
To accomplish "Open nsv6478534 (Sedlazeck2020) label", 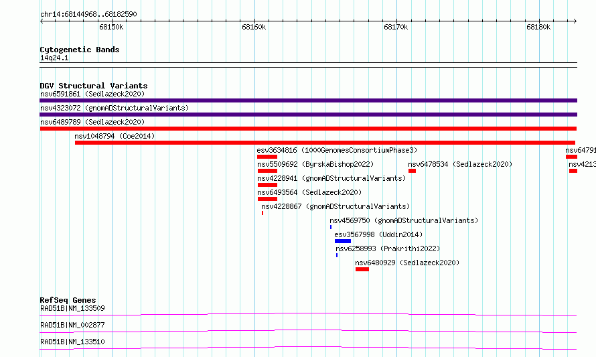I will click(x=460, y=164).
